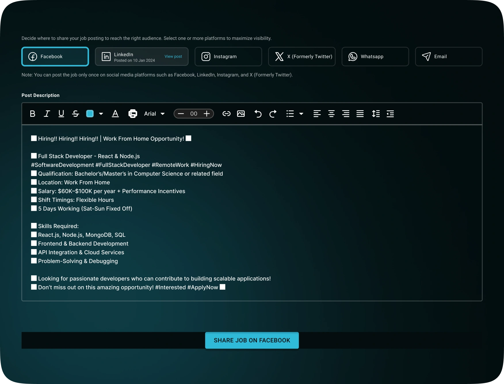Select X (Formerly Twitter) for sharing
Image resolution: width=504 pixels, height=384 pixels.
pyautogui.click(x=302, y=56)
